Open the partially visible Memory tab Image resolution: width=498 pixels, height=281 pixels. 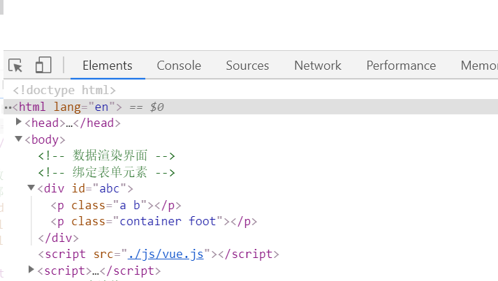[479, 66]
